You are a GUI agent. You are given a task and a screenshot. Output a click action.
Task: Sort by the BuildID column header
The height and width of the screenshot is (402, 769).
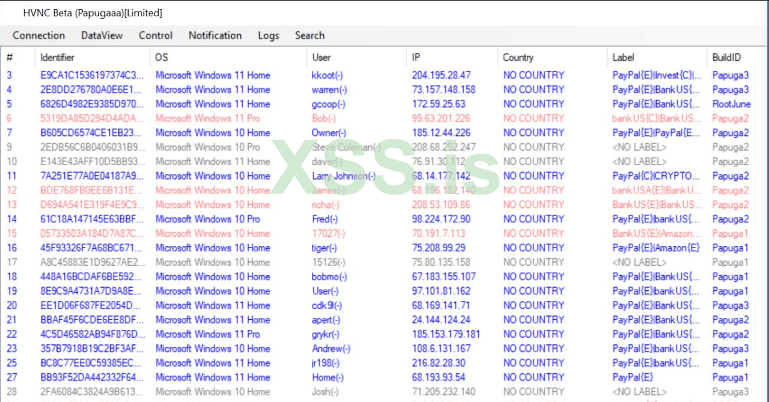726,58
